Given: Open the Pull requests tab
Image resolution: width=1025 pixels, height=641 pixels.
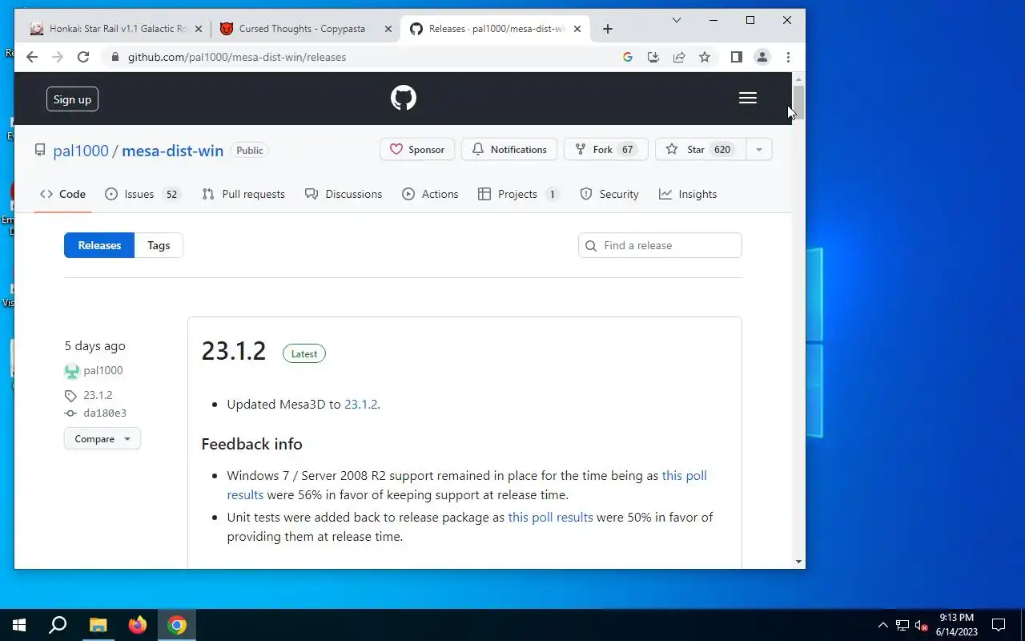Looking at the screenshot, I should [x=243, y=194].
